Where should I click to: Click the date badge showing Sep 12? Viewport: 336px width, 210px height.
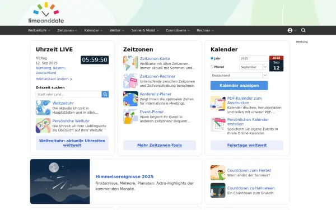276,63
